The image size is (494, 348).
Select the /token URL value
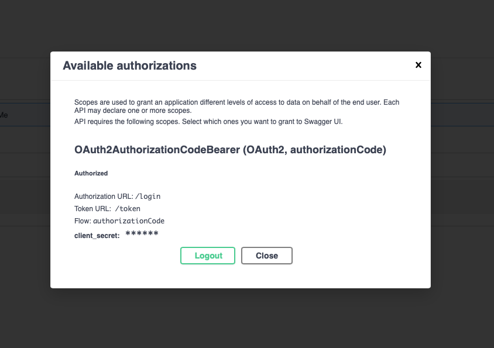pos(128,209)
